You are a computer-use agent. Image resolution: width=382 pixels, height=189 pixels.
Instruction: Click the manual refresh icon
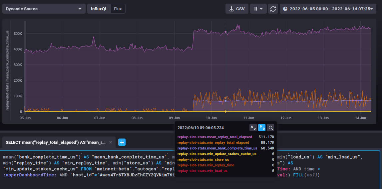click(273, 9)
